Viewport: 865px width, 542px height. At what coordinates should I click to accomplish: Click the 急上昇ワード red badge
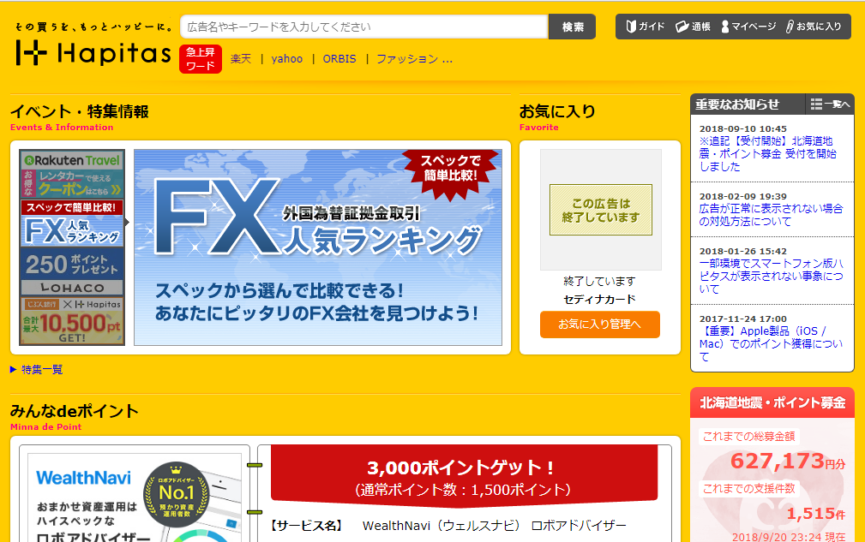click(x=201, y=59)
